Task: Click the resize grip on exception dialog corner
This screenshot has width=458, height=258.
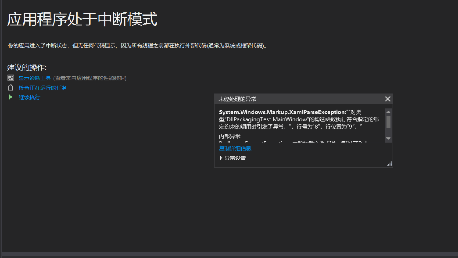Action: pyautogui.click(x=389, y=164)
